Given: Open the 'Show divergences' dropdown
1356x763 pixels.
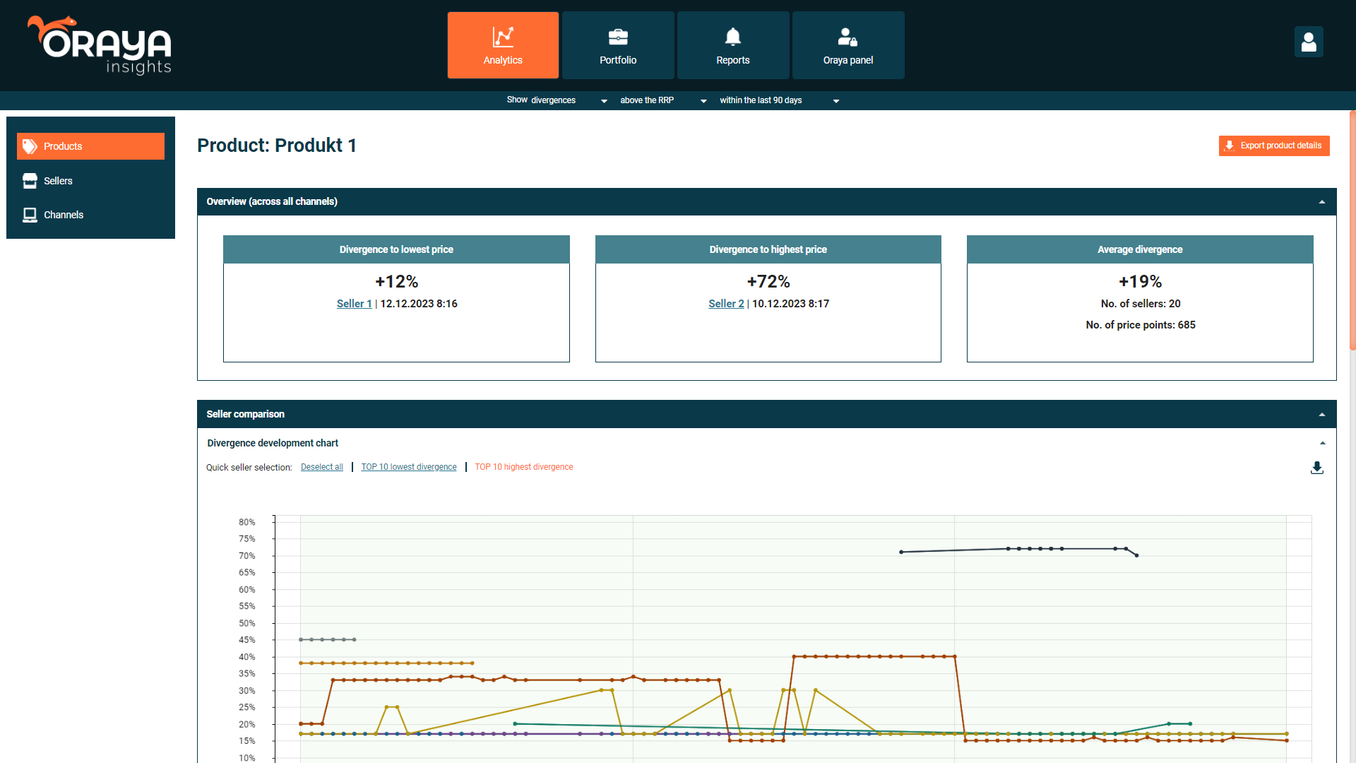Looking at the screenshot, I should [603, 100].
